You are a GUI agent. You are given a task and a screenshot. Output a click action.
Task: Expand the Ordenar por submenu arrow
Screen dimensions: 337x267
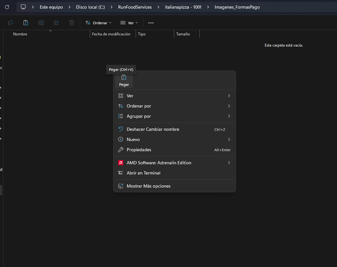(229, 106)
